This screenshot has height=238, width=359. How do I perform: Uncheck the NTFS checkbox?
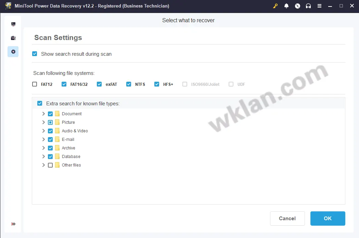pyautogui.click(x=129, y=84)
